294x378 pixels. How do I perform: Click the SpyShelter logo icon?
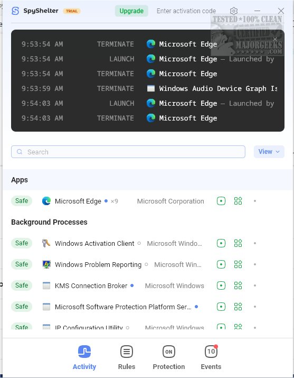click(x=15, y=11)
